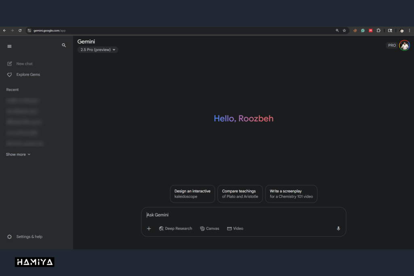
Task: Go back with the browser back arrow
Action: [x=4, y=31]
